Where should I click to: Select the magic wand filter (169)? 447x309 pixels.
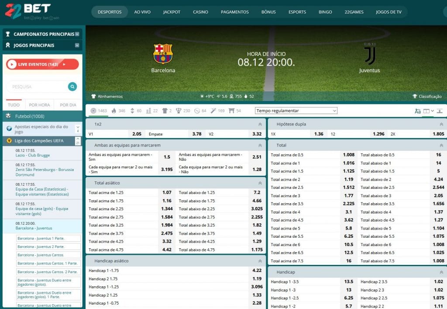click(x=217, y=111)
